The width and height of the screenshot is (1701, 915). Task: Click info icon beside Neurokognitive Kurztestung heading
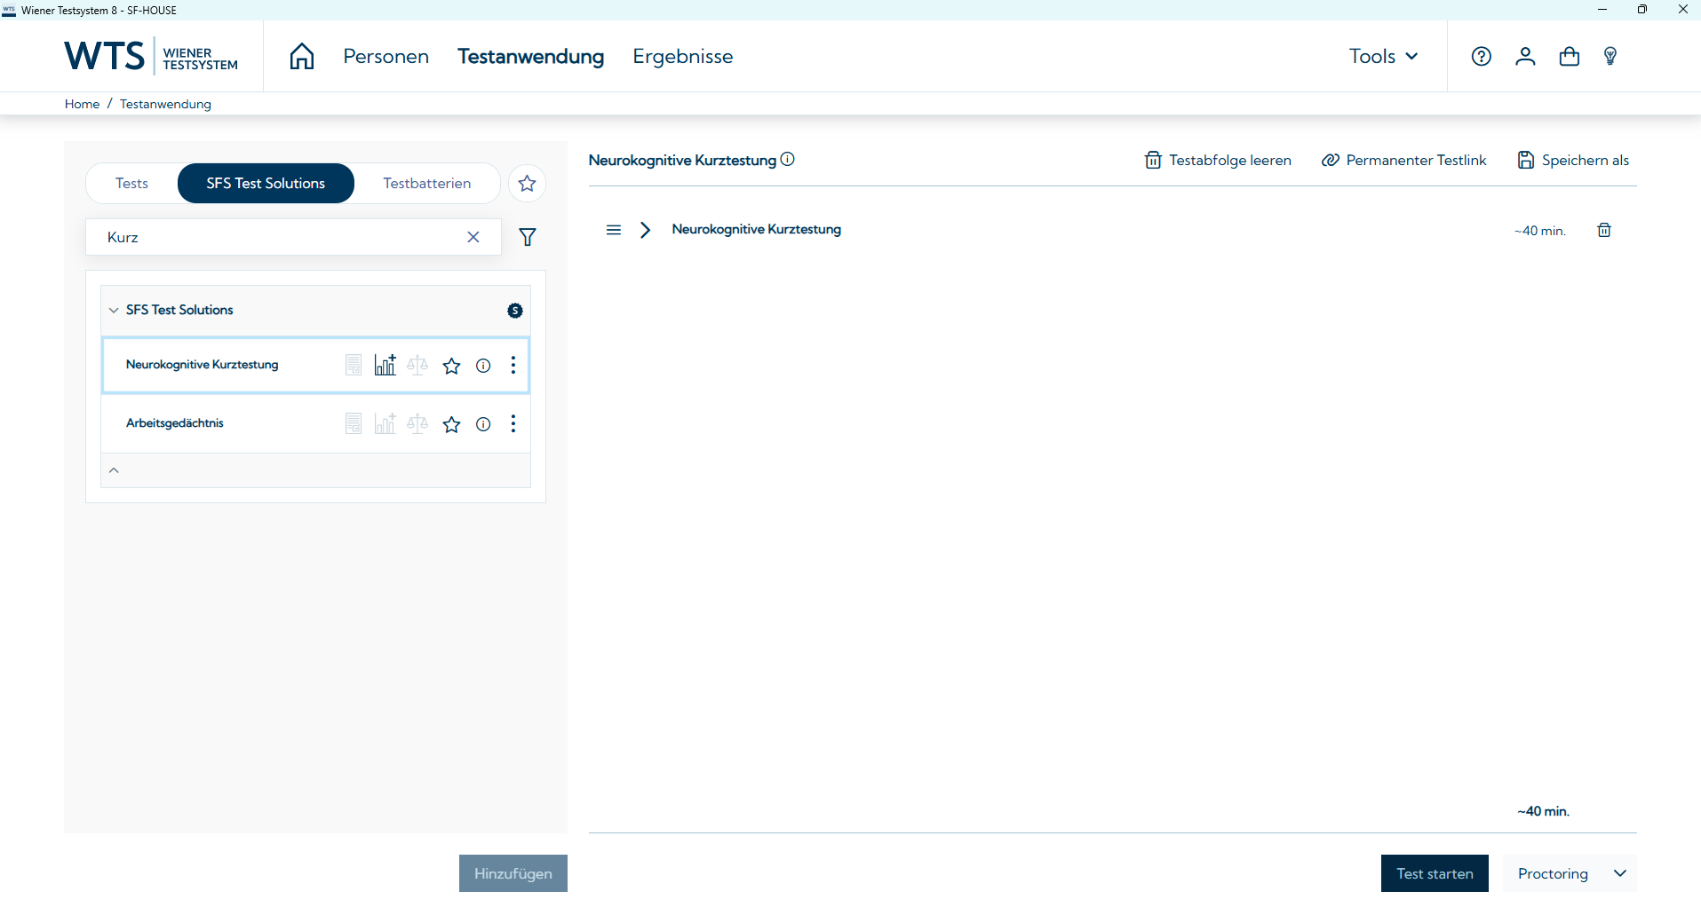788,160
